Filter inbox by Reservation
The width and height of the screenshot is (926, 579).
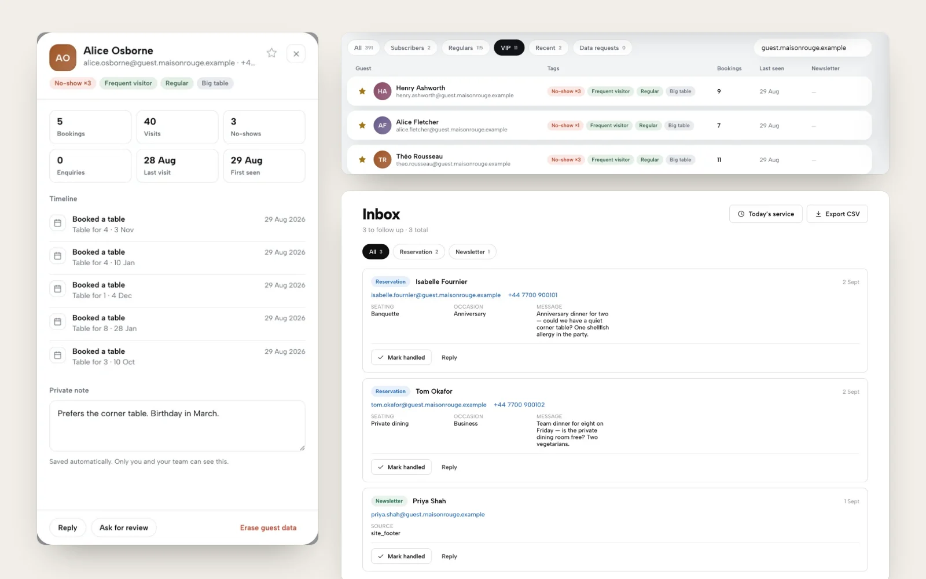pos(419,252)
